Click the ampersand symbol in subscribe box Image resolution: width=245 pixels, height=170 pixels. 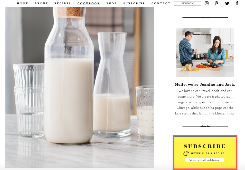(x=186, y=153)
